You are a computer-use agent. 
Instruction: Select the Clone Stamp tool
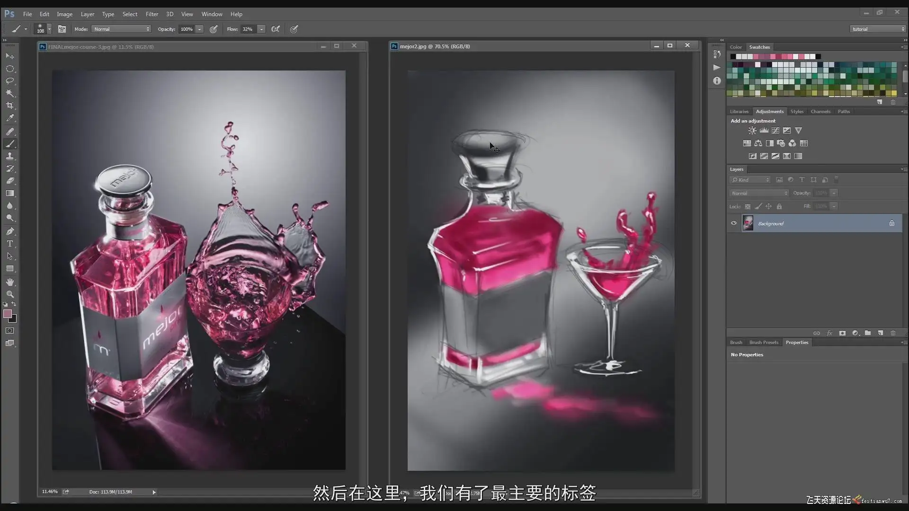click(10, 156)
